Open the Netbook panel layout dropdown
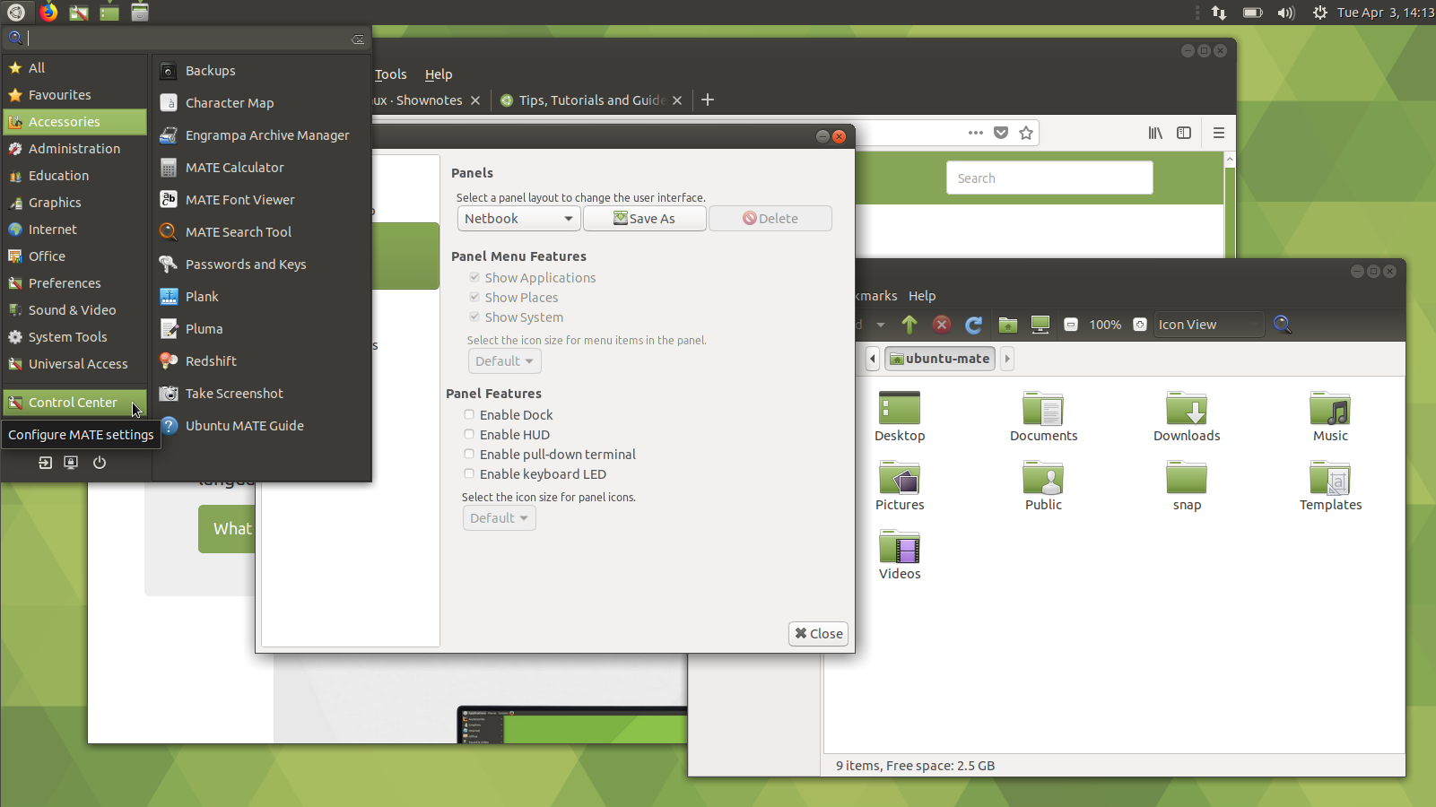1436x807 pixels. [519, 219]
